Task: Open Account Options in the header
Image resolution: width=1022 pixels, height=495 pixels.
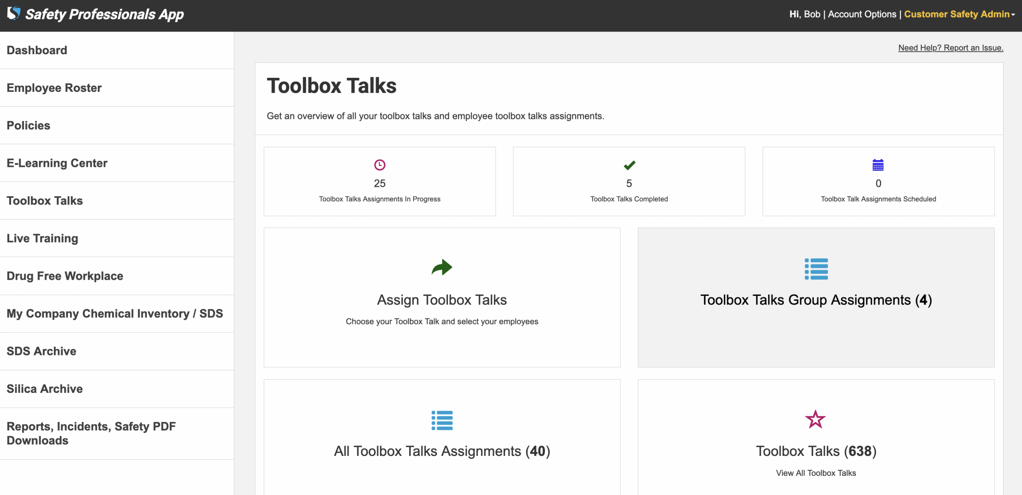Action: (862, 14)
